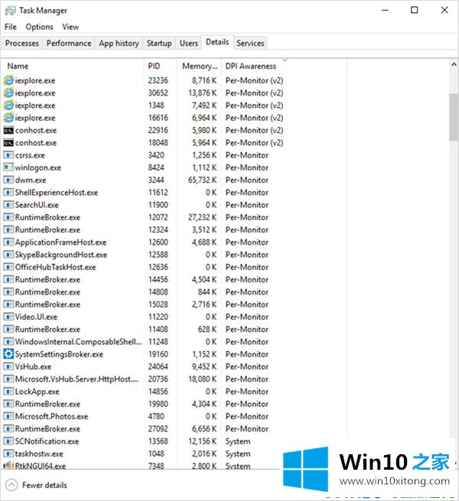Switch to the App history tab
This screenshot has width=459, height=501.
click(119, 43)
